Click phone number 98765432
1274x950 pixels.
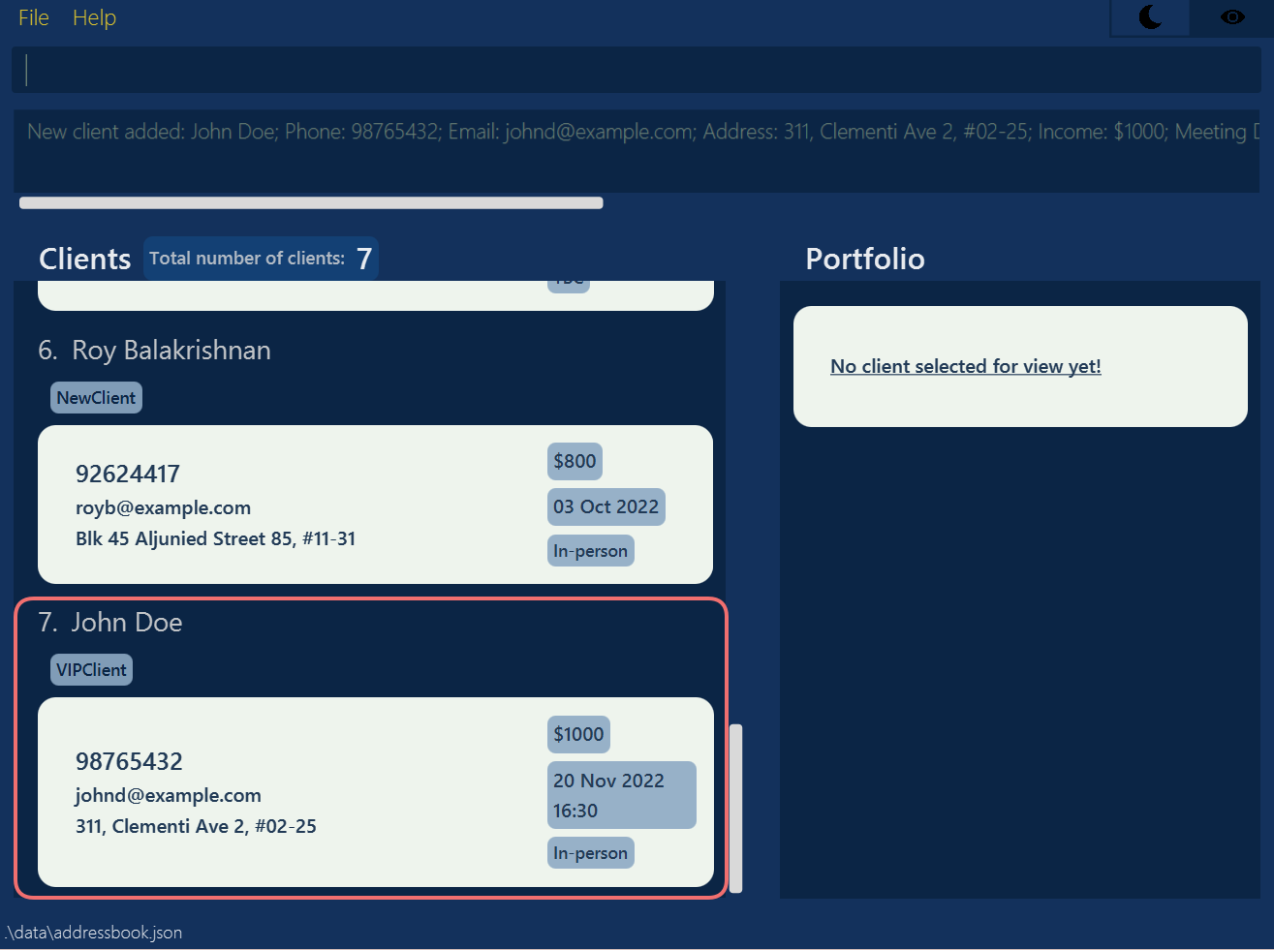coord(129,761)
